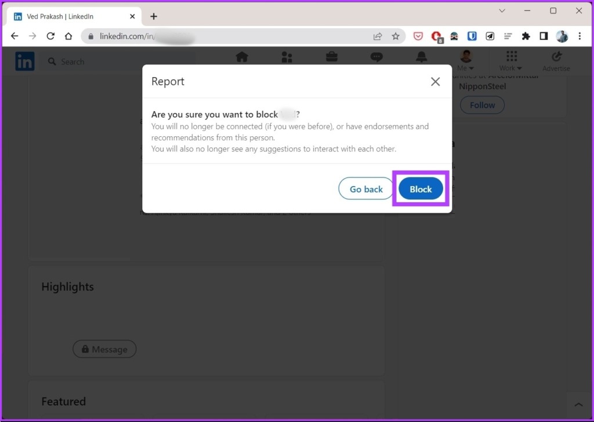Click the browser forward arrow
The height and width of the screenshot is (422, 594).
(x=32, y=36)
